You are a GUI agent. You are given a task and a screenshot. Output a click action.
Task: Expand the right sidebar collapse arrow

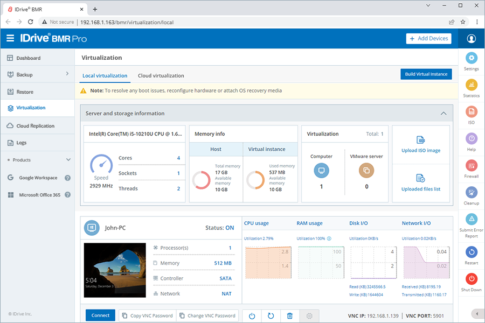477,314
